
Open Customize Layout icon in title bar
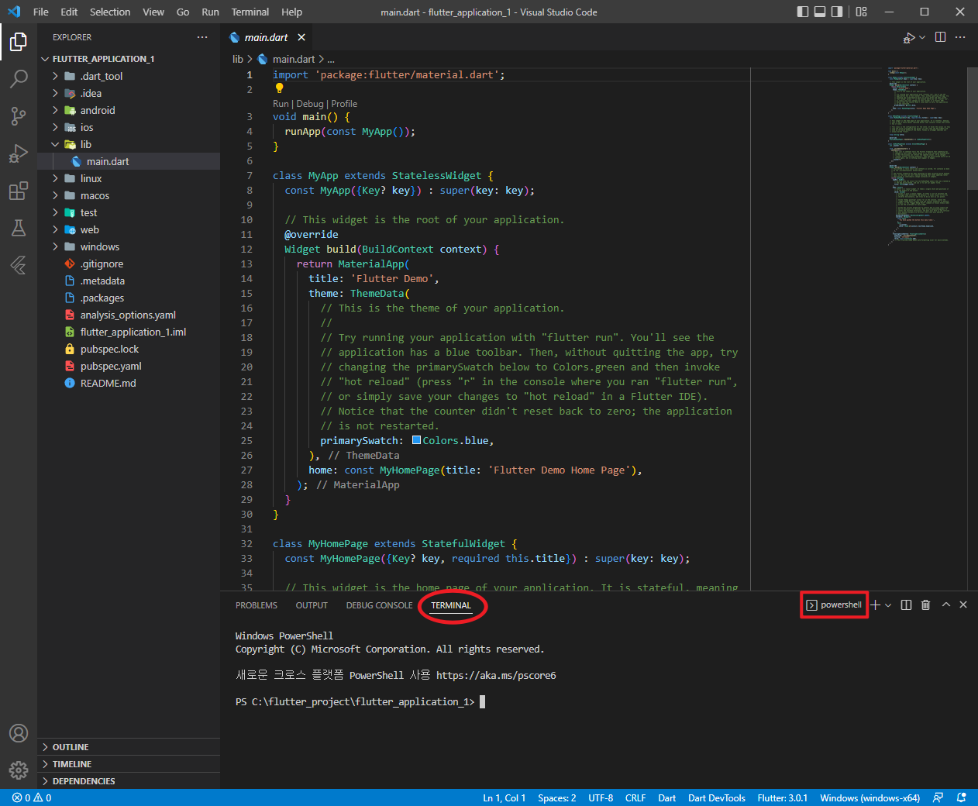pos(862,12)
